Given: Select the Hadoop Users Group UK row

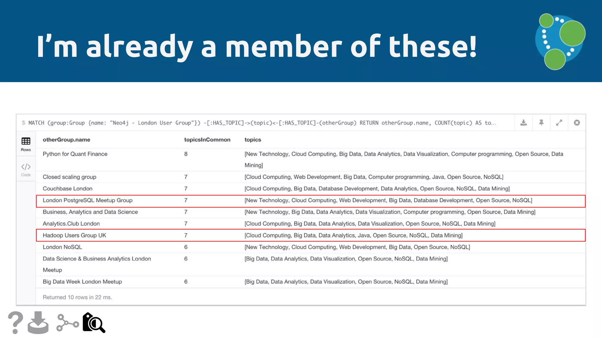Looking at the screenshot, I should point(74,235).
